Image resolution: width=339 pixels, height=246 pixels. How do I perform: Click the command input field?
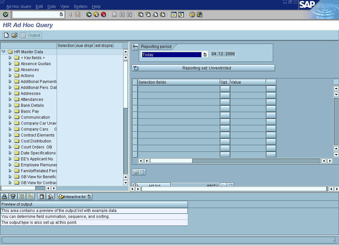[x=36, y=15]
